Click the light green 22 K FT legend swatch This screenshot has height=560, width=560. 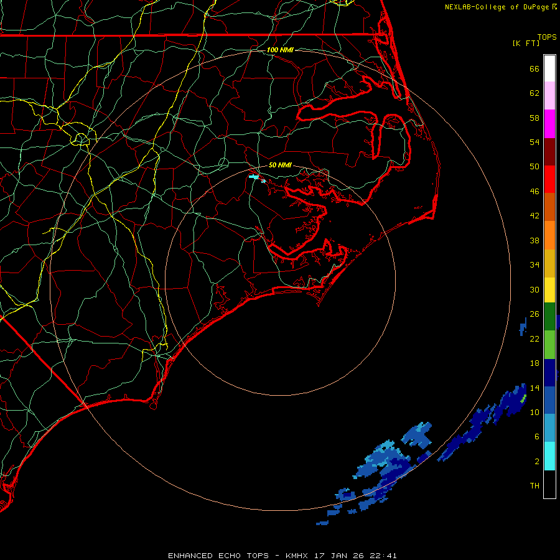point(549,345)
